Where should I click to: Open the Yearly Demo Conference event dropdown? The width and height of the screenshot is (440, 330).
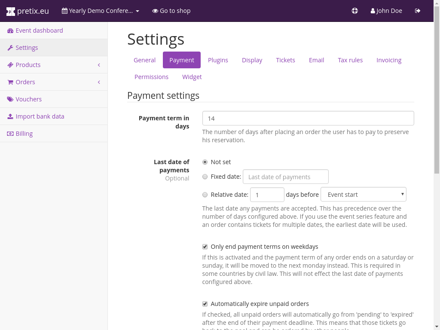point(101,11)
